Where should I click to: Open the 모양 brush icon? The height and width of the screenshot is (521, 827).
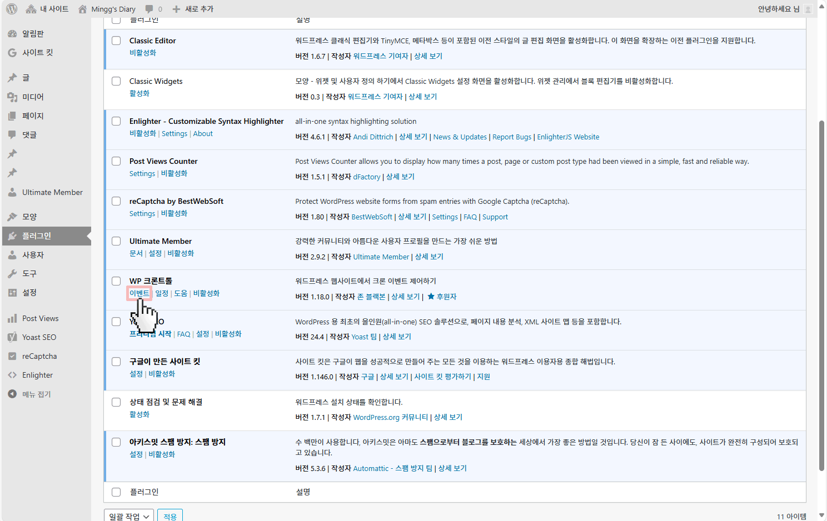pyautogui.click(x=12, y=217)
